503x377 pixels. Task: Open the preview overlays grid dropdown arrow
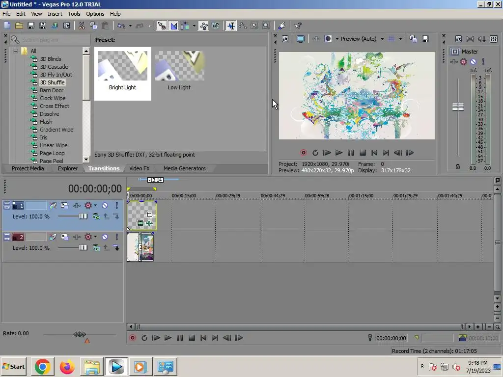(x=400, y=39)
